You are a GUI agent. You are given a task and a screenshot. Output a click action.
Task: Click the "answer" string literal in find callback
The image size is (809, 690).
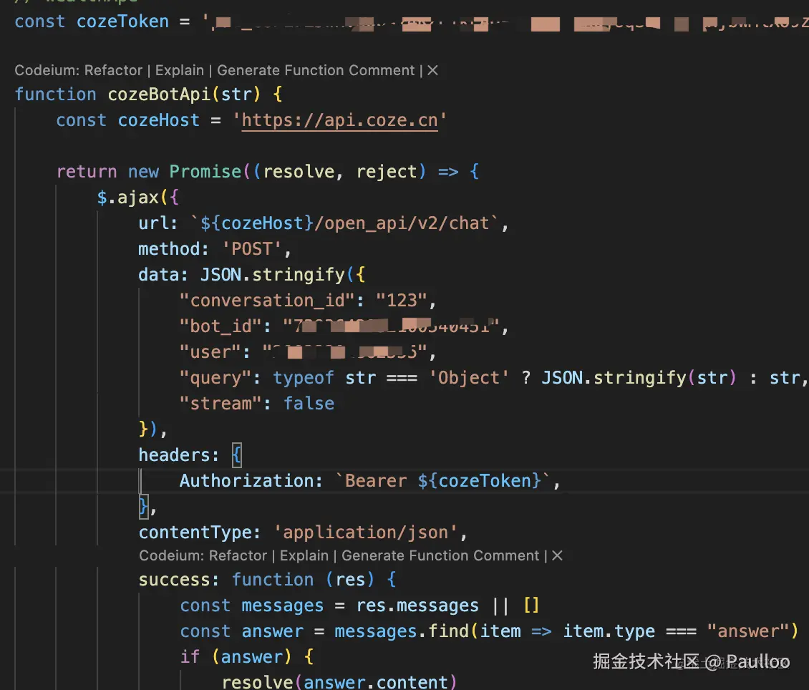click(x=748, y=631)
